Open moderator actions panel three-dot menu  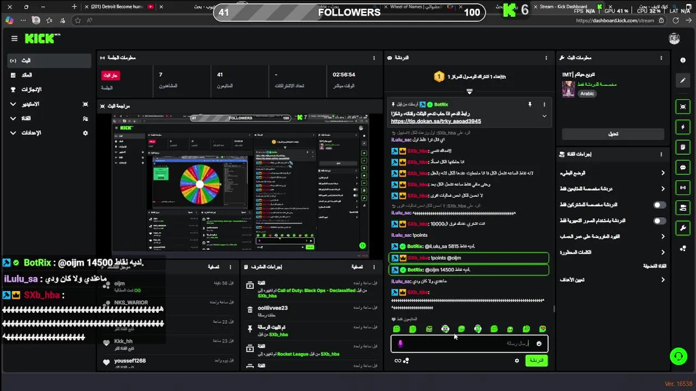click(374, 267)
